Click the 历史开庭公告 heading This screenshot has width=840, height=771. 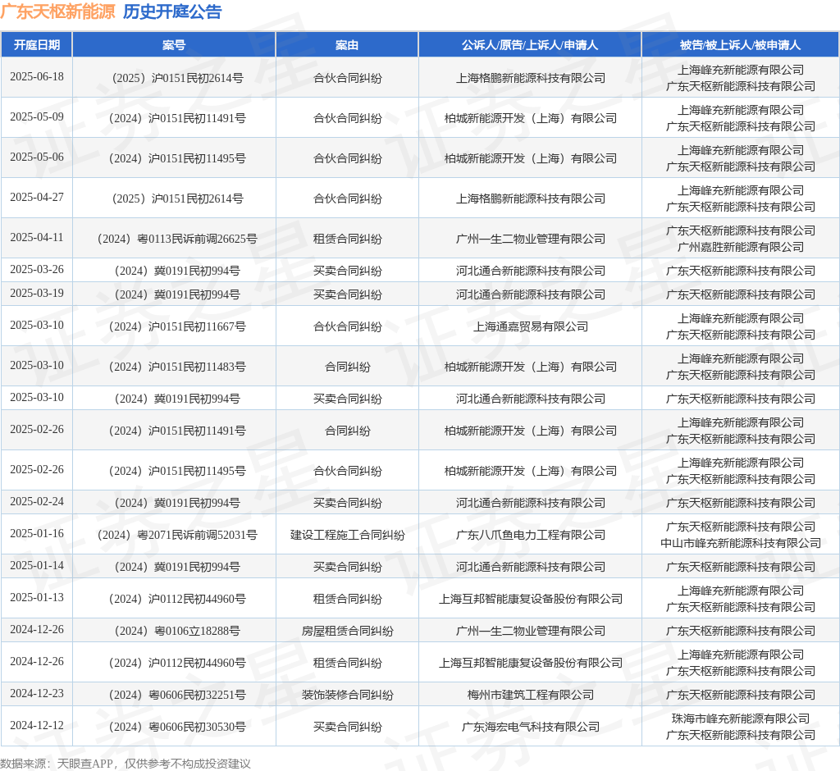(x=172, y=11)
